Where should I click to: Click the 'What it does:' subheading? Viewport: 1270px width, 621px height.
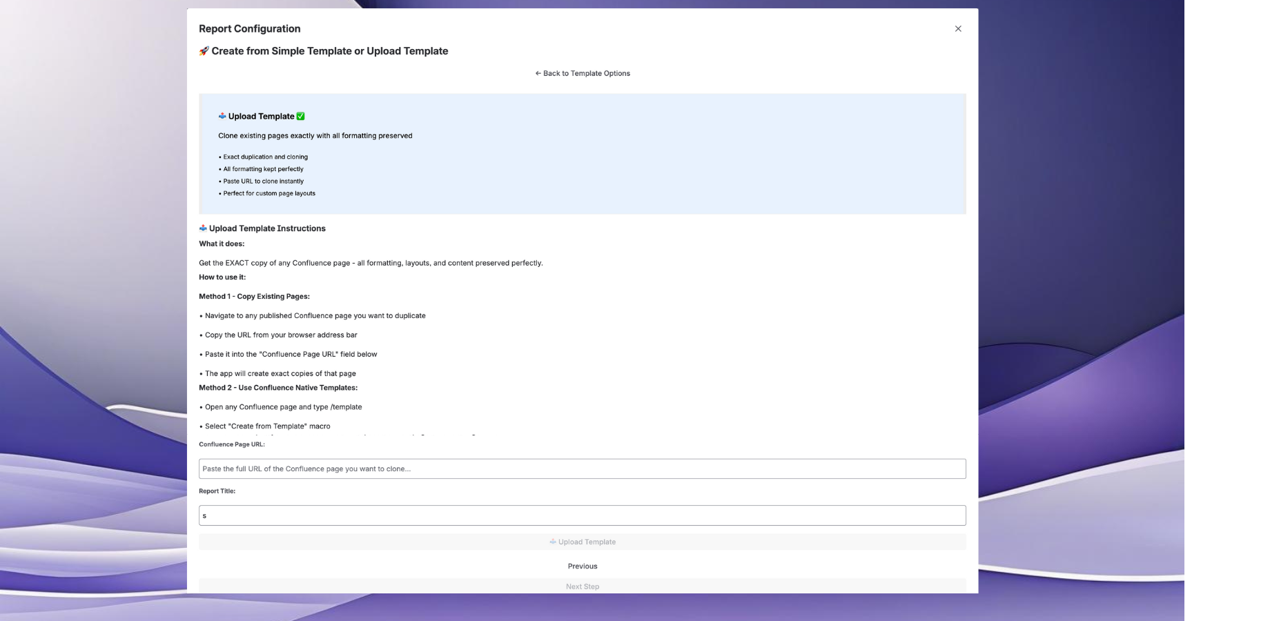click(x=222, y=244)
